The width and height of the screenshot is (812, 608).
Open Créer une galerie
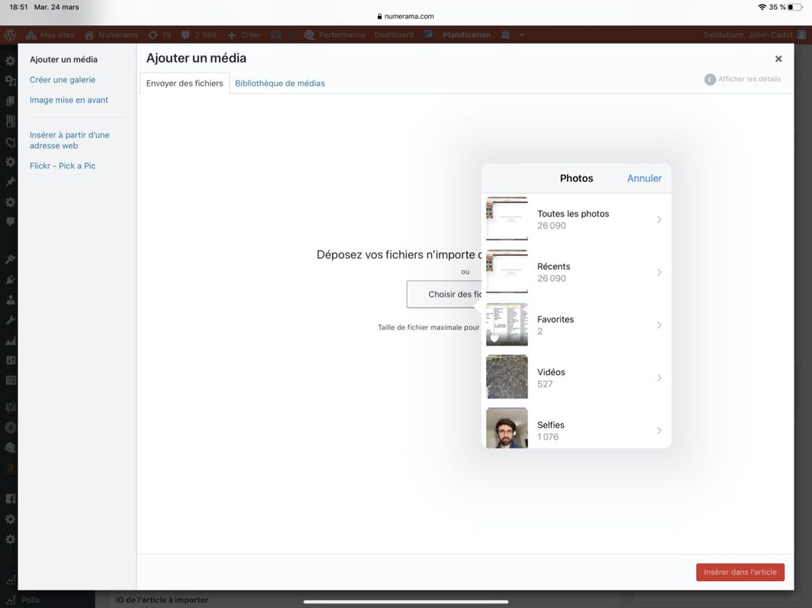coord(63,80)
